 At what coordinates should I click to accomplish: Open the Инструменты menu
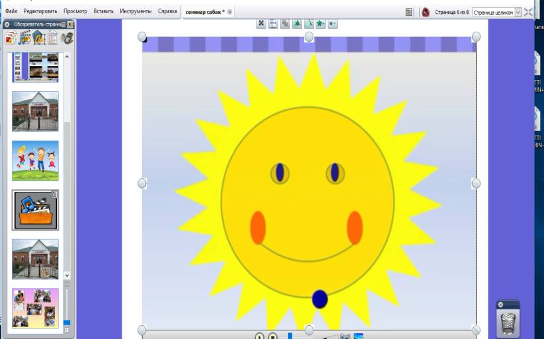point(136,11)
